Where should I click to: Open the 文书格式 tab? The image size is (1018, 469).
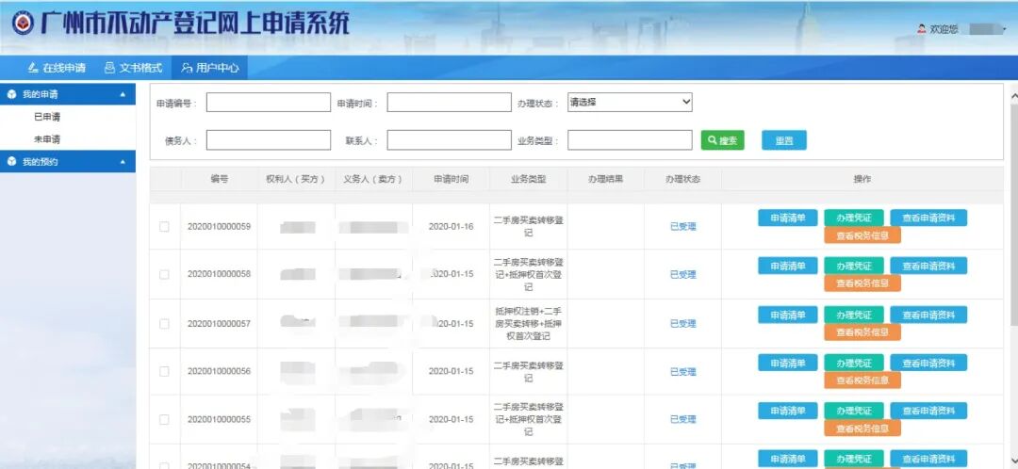pos(133,68)
